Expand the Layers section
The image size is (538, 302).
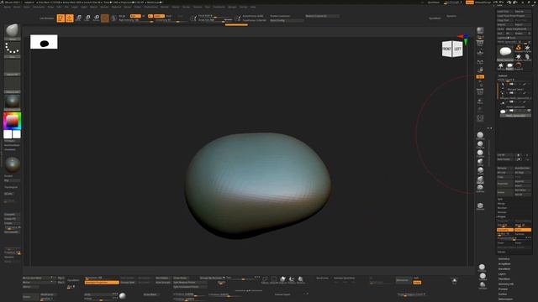[x=503, y=274]
